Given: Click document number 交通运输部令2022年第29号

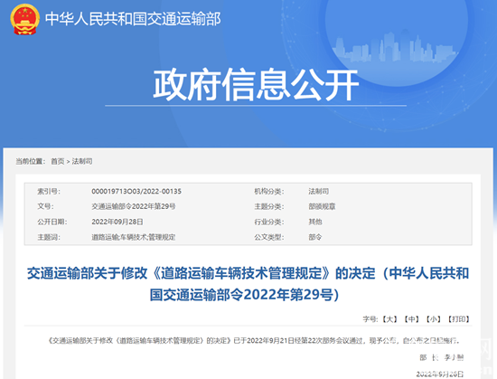Looking at the screenshot, I should tap(134, 206).
